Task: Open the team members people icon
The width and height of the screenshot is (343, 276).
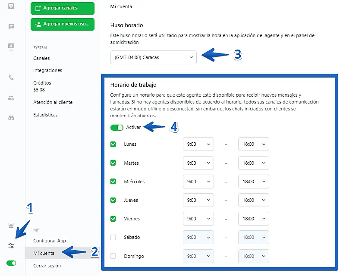Action: (x=11, y=98)
